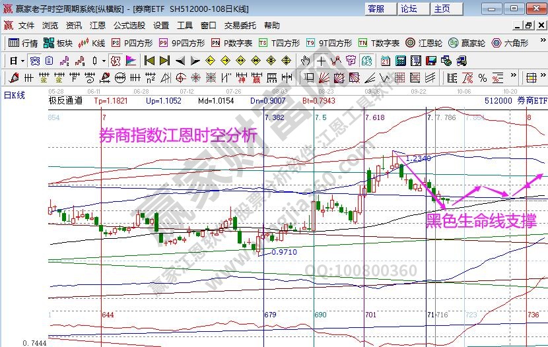Open the 江恩 menu

point(97,26)
